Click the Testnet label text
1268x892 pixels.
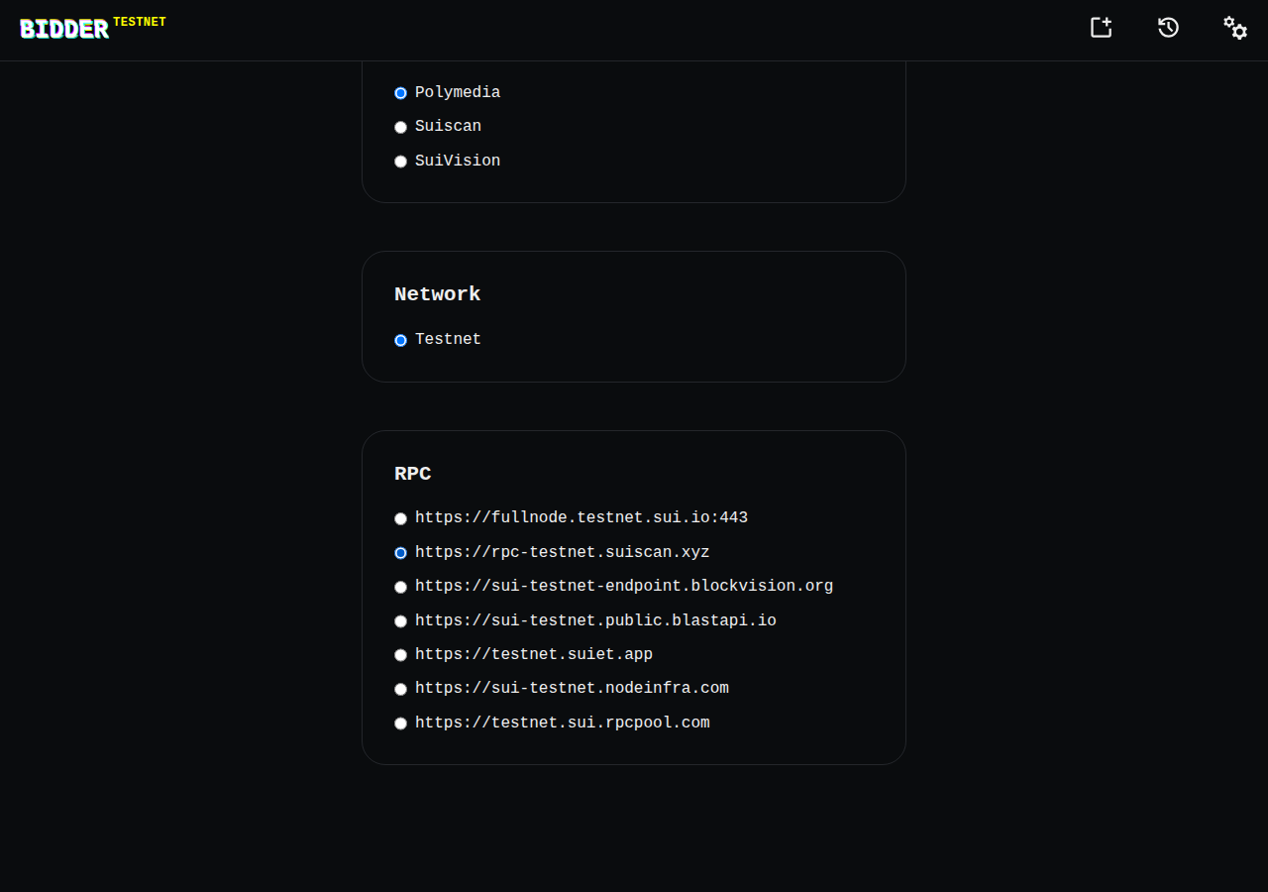tap(448, 339)
